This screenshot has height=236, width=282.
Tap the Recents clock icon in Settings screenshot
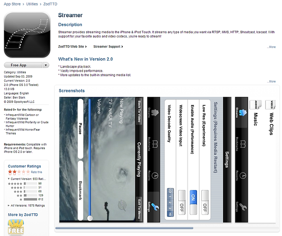coord(155,176)
